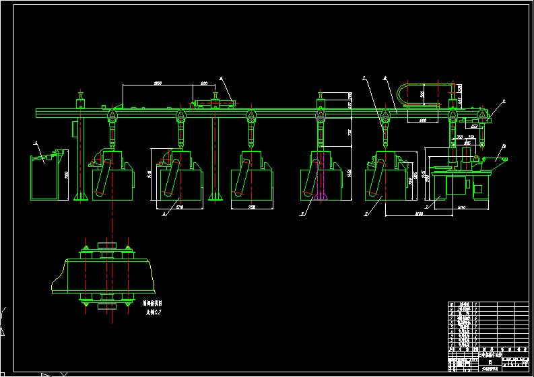The width and height of the screenshot is (534, 377).
Task: Select the third machine body from the left
Action: pyautogui.click(x=252, y=176)
